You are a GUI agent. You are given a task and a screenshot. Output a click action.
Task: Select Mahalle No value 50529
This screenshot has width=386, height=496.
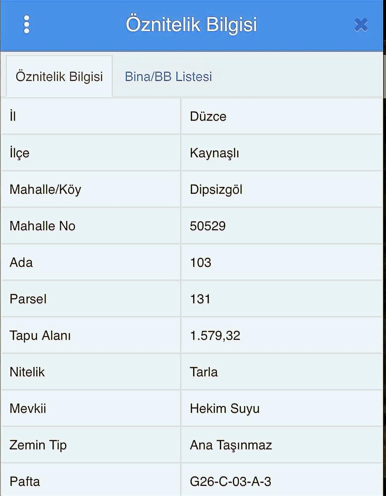coord(208,226)
